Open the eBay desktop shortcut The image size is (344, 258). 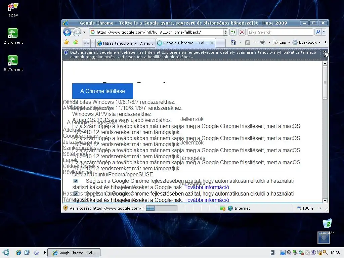pos(13,10)
